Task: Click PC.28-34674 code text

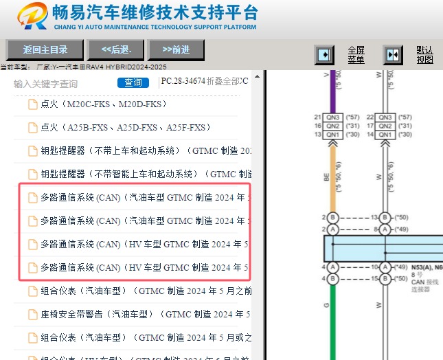Action: click(183, 81)
